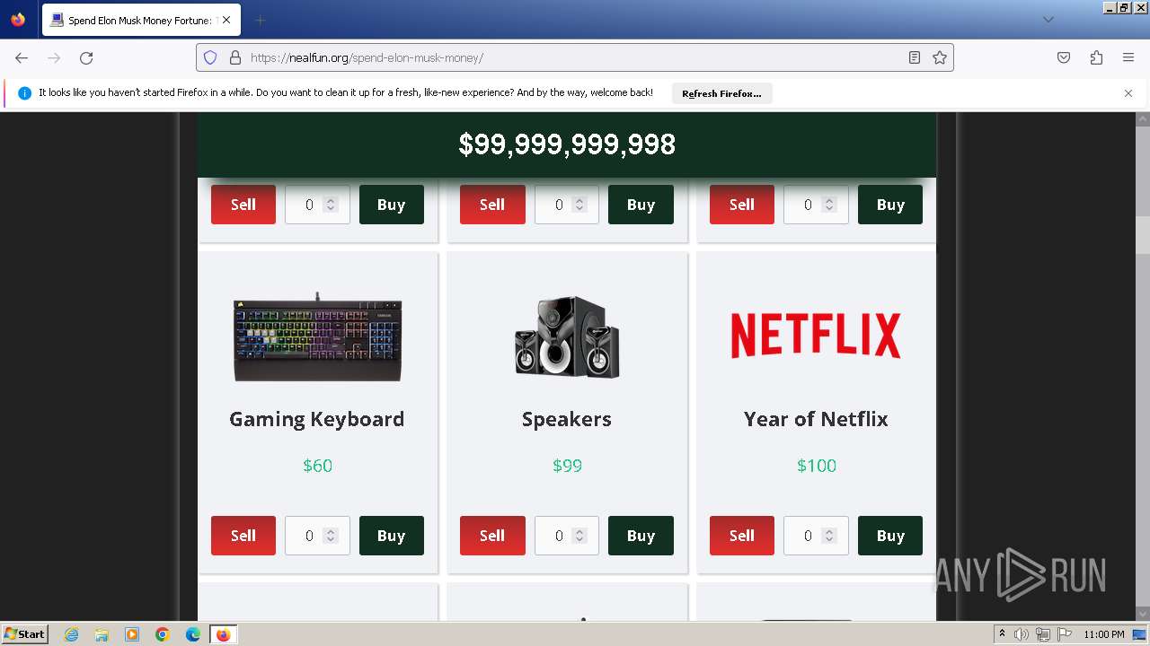Viewport: 1150px width, 646px height.
Task: Click the info icon in notification bar
Action: 24,93
